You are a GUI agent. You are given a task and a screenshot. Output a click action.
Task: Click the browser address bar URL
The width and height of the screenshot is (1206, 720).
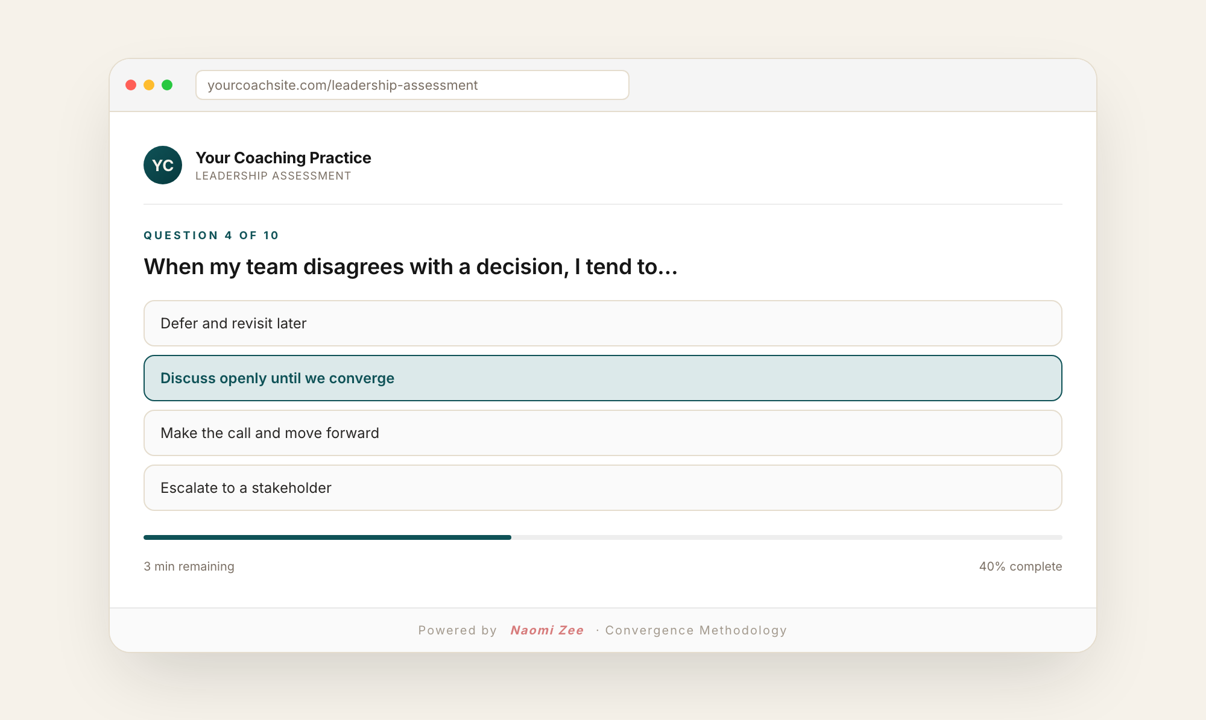pos(412,85)
